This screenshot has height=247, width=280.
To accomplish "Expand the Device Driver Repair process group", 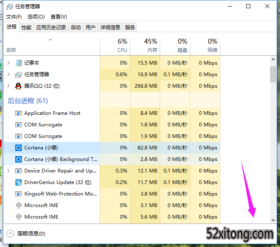I will coord(8,171).
